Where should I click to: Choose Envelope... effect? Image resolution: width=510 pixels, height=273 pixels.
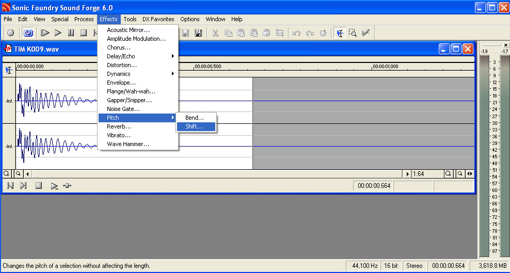[x=138, y=83]
